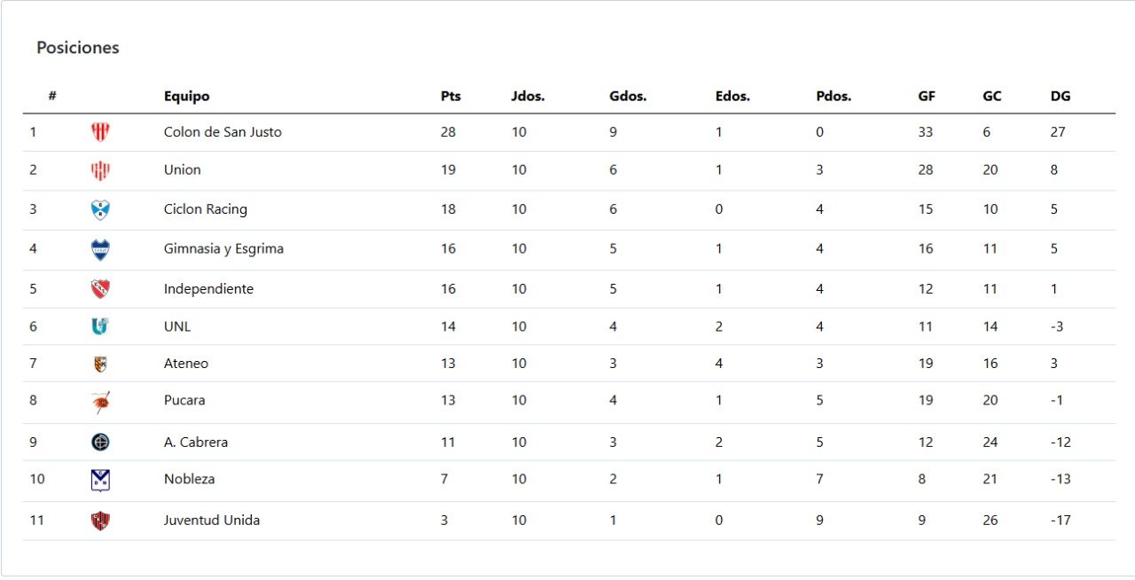Sort by the Pts column header

pos(450,97)
